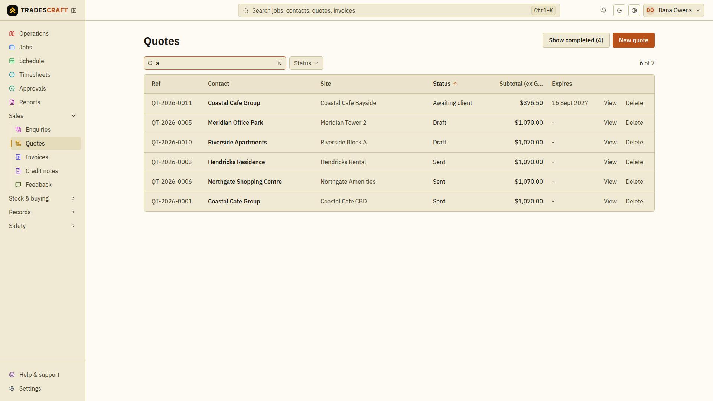Go to Schedule page
Image resolution: width=713 pixels, height=401 pixels.
point(42,61)
